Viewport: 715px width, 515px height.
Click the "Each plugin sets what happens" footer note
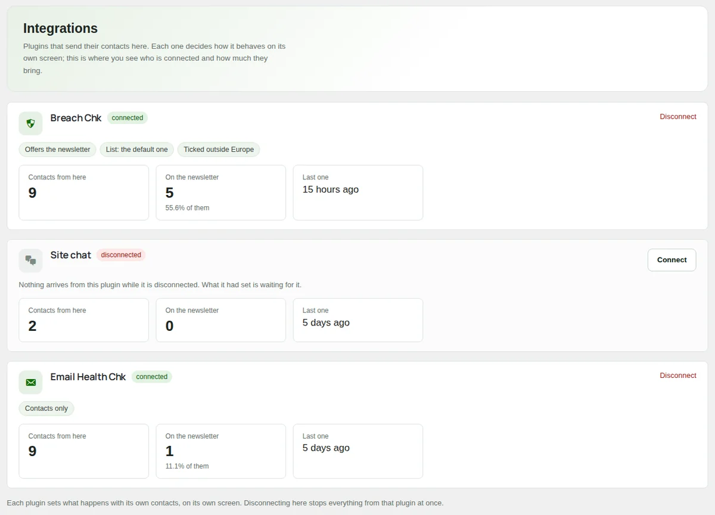(x=225, y=503)
